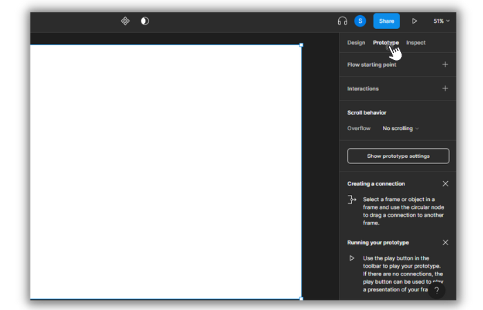Viewport: 483px width, 310px height.
Task: Click the frame's bottom-right resize handle
Action: pyautogui.click(x=302, y=298)
